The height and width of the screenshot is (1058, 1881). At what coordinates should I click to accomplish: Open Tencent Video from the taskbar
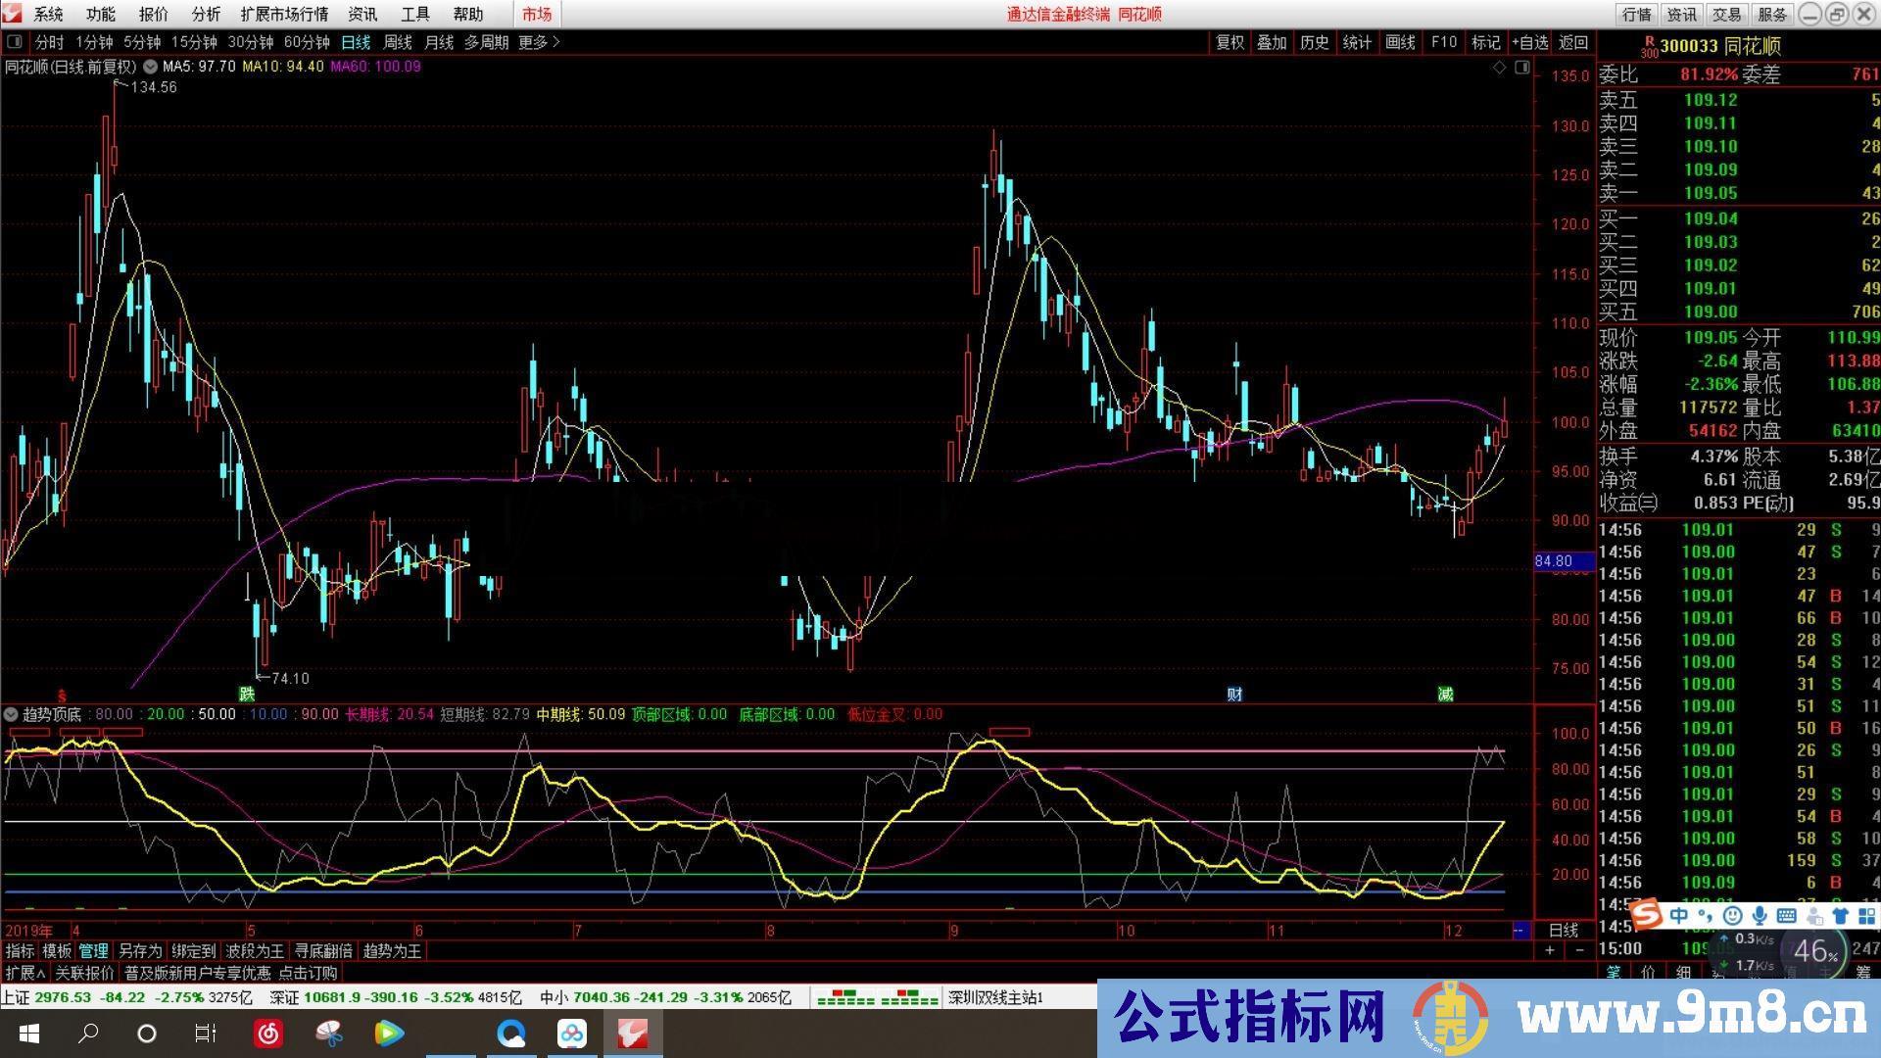pyautogui.click(x=389, y=1034)
